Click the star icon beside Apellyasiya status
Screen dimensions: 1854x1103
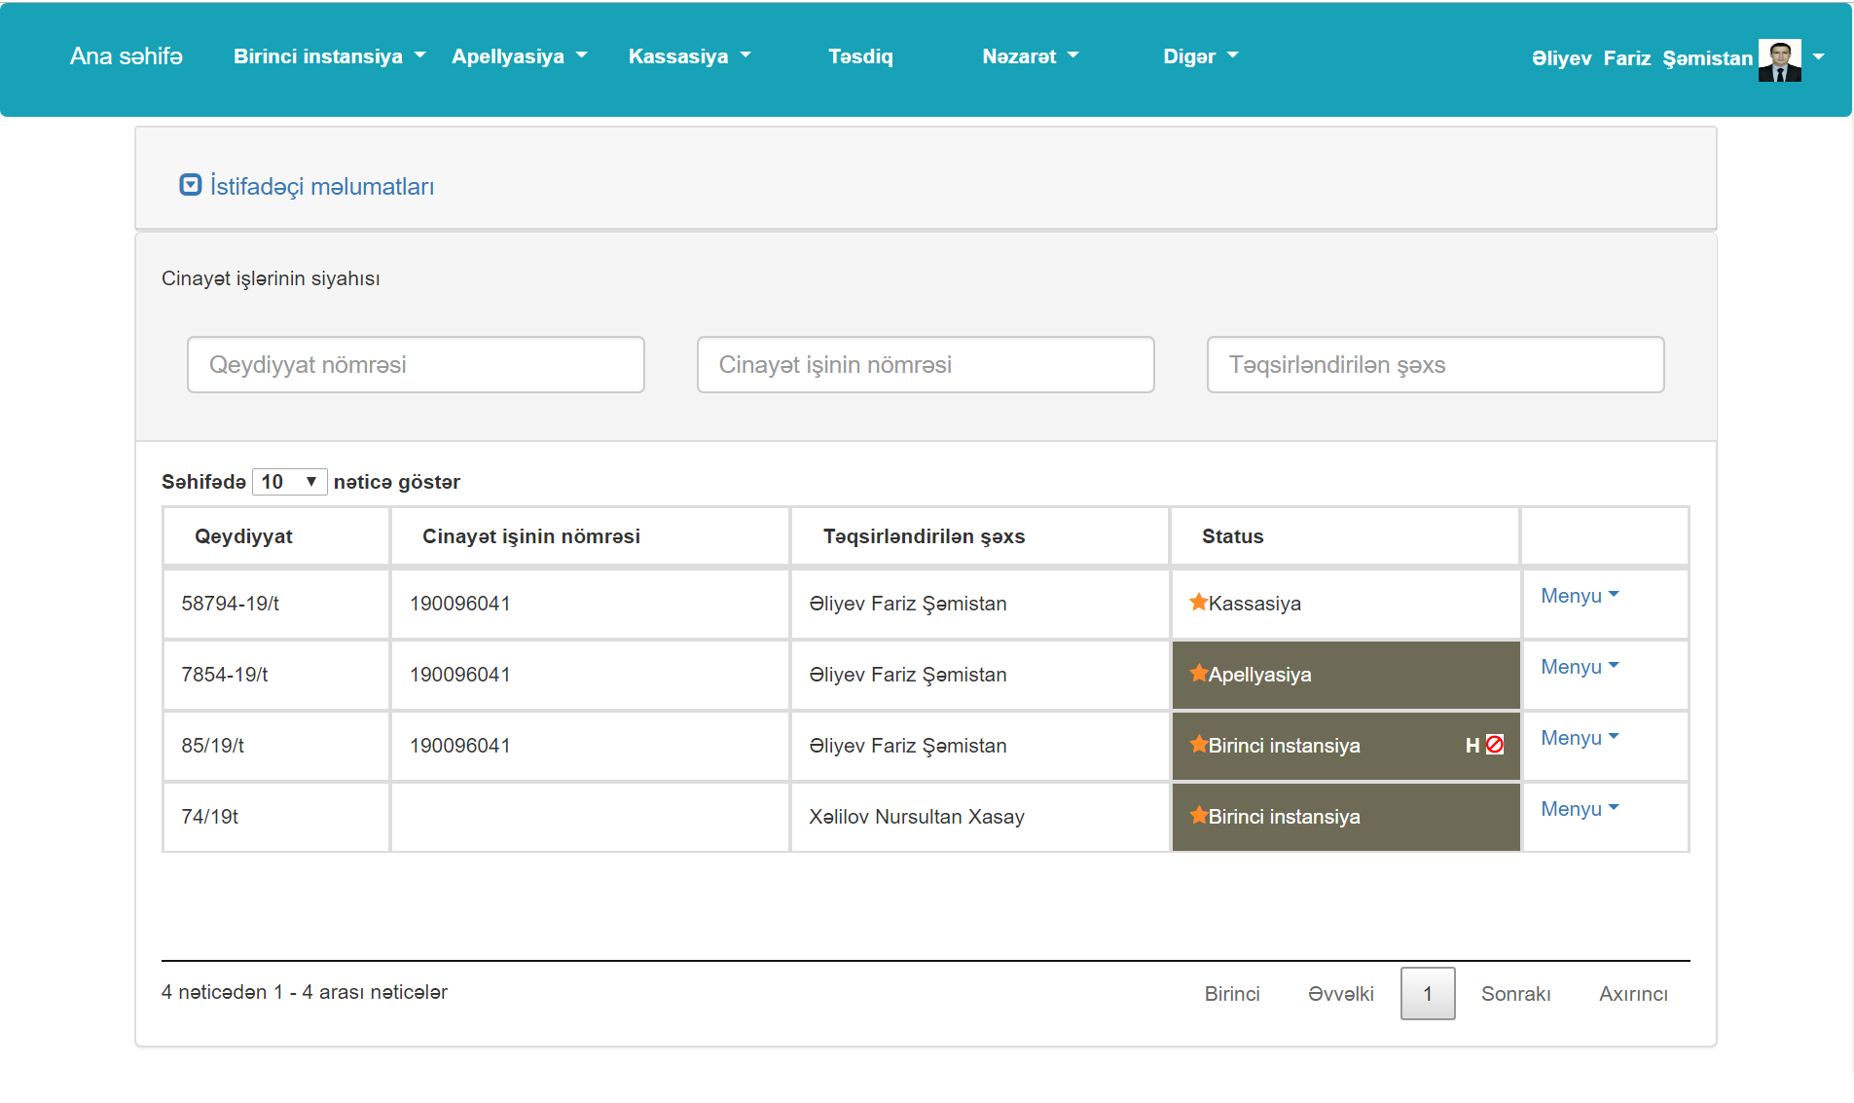point(1198,674)
